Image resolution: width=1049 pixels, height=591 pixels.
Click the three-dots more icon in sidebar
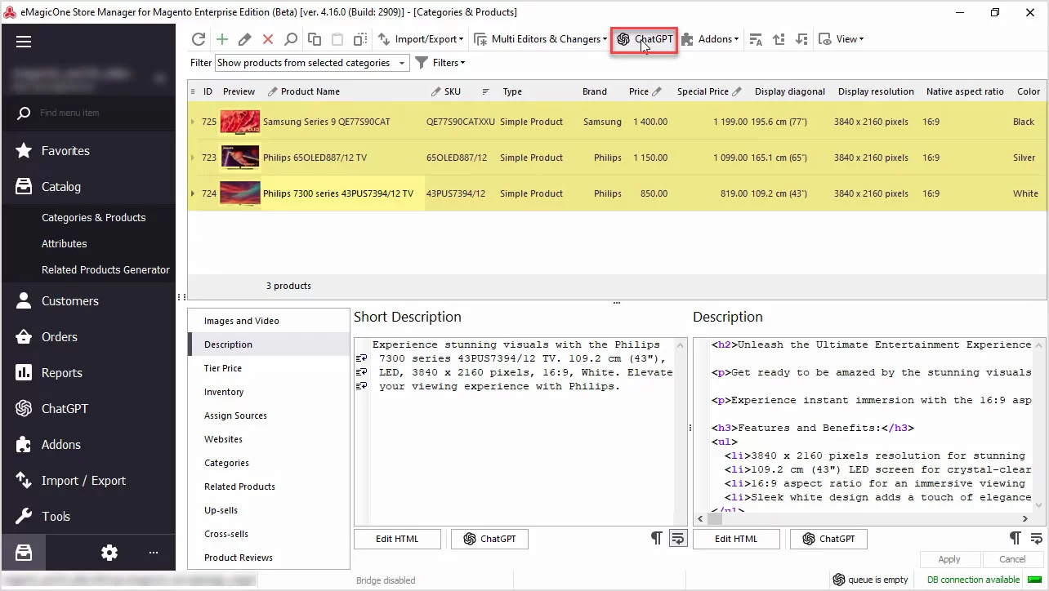tap(153, 553)
